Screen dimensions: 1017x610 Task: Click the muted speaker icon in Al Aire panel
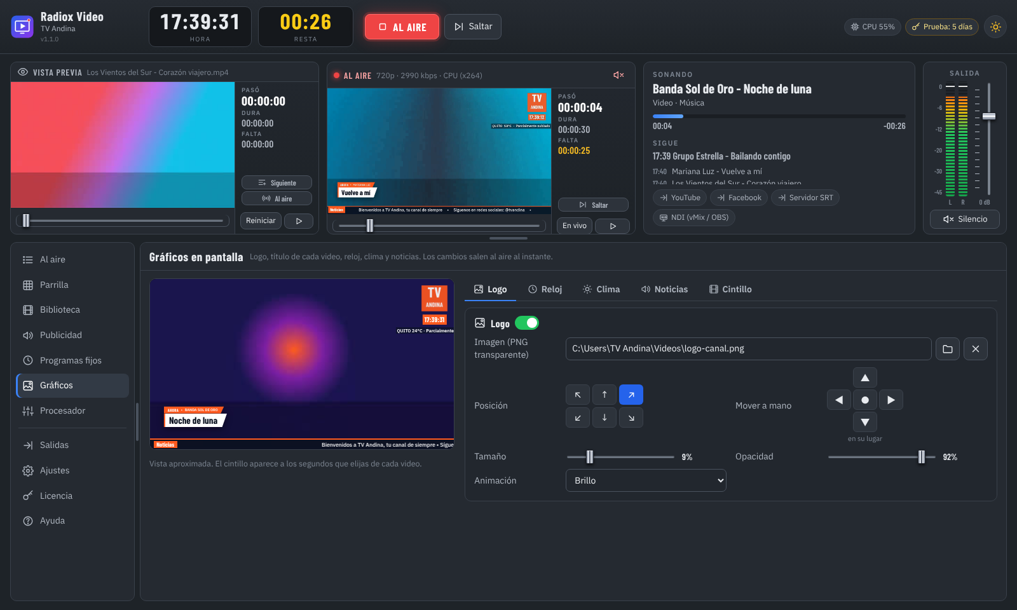pos(618,75)
